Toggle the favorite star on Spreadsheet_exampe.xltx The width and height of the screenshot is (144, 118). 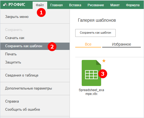[x=104, y=61]
